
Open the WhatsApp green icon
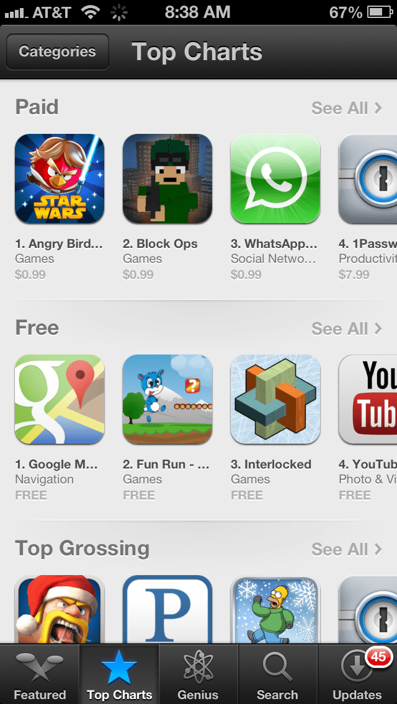[275, 178]
